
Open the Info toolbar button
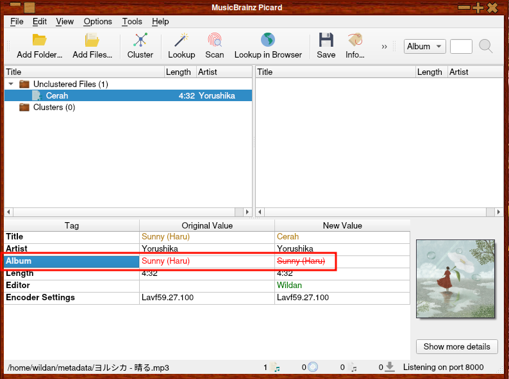(355, 40)
